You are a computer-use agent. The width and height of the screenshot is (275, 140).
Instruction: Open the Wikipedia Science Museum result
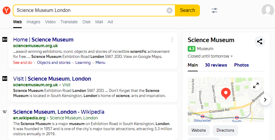(59, 112)
